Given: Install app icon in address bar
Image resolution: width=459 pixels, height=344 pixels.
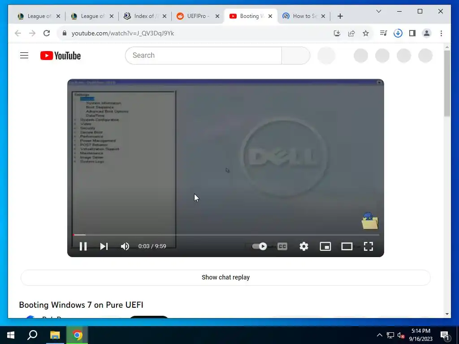Looking at the screenshot, I should (337, 33).
